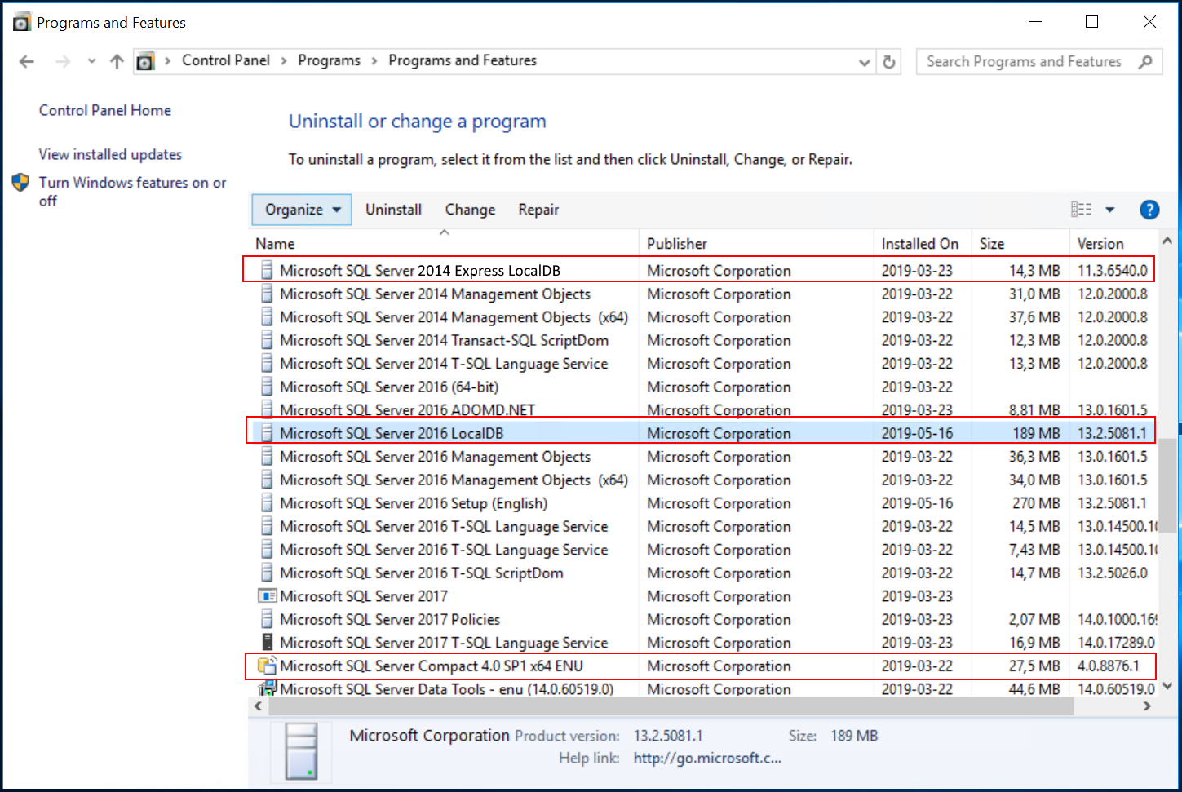Go back using the Back arrow
1182x792 pixels.
click(26, 61)
